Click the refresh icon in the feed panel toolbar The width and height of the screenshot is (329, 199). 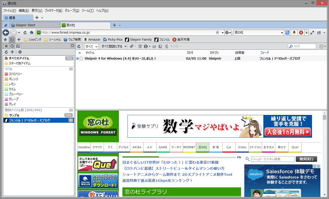coord(79,46)
